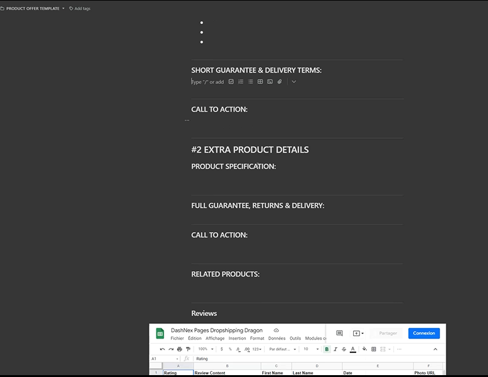Open the borders tool
Image resolution: width=488 pixels, height=377 pixels.
[374, 349]
